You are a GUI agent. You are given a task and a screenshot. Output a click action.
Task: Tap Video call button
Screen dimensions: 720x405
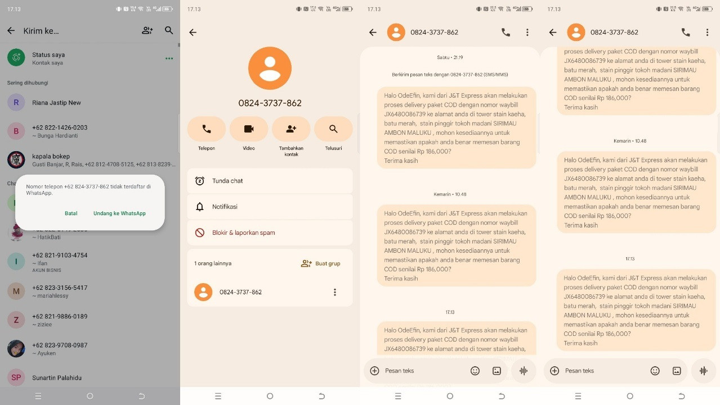pos(249,129)
